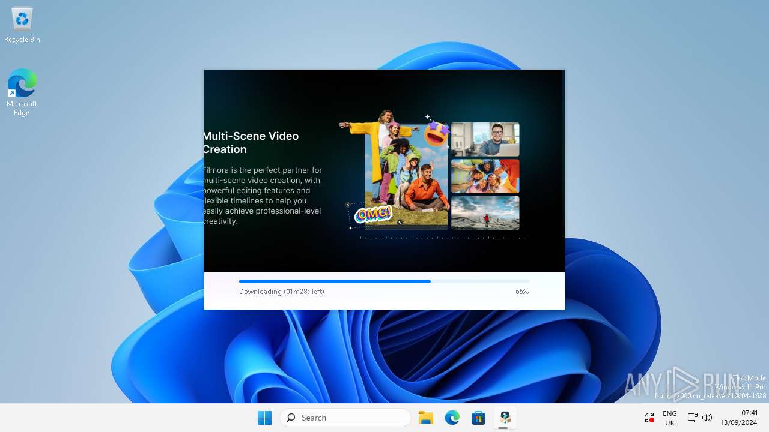769x432 pixels.
Task: Click the sync status tray icon
Action: 649,418
